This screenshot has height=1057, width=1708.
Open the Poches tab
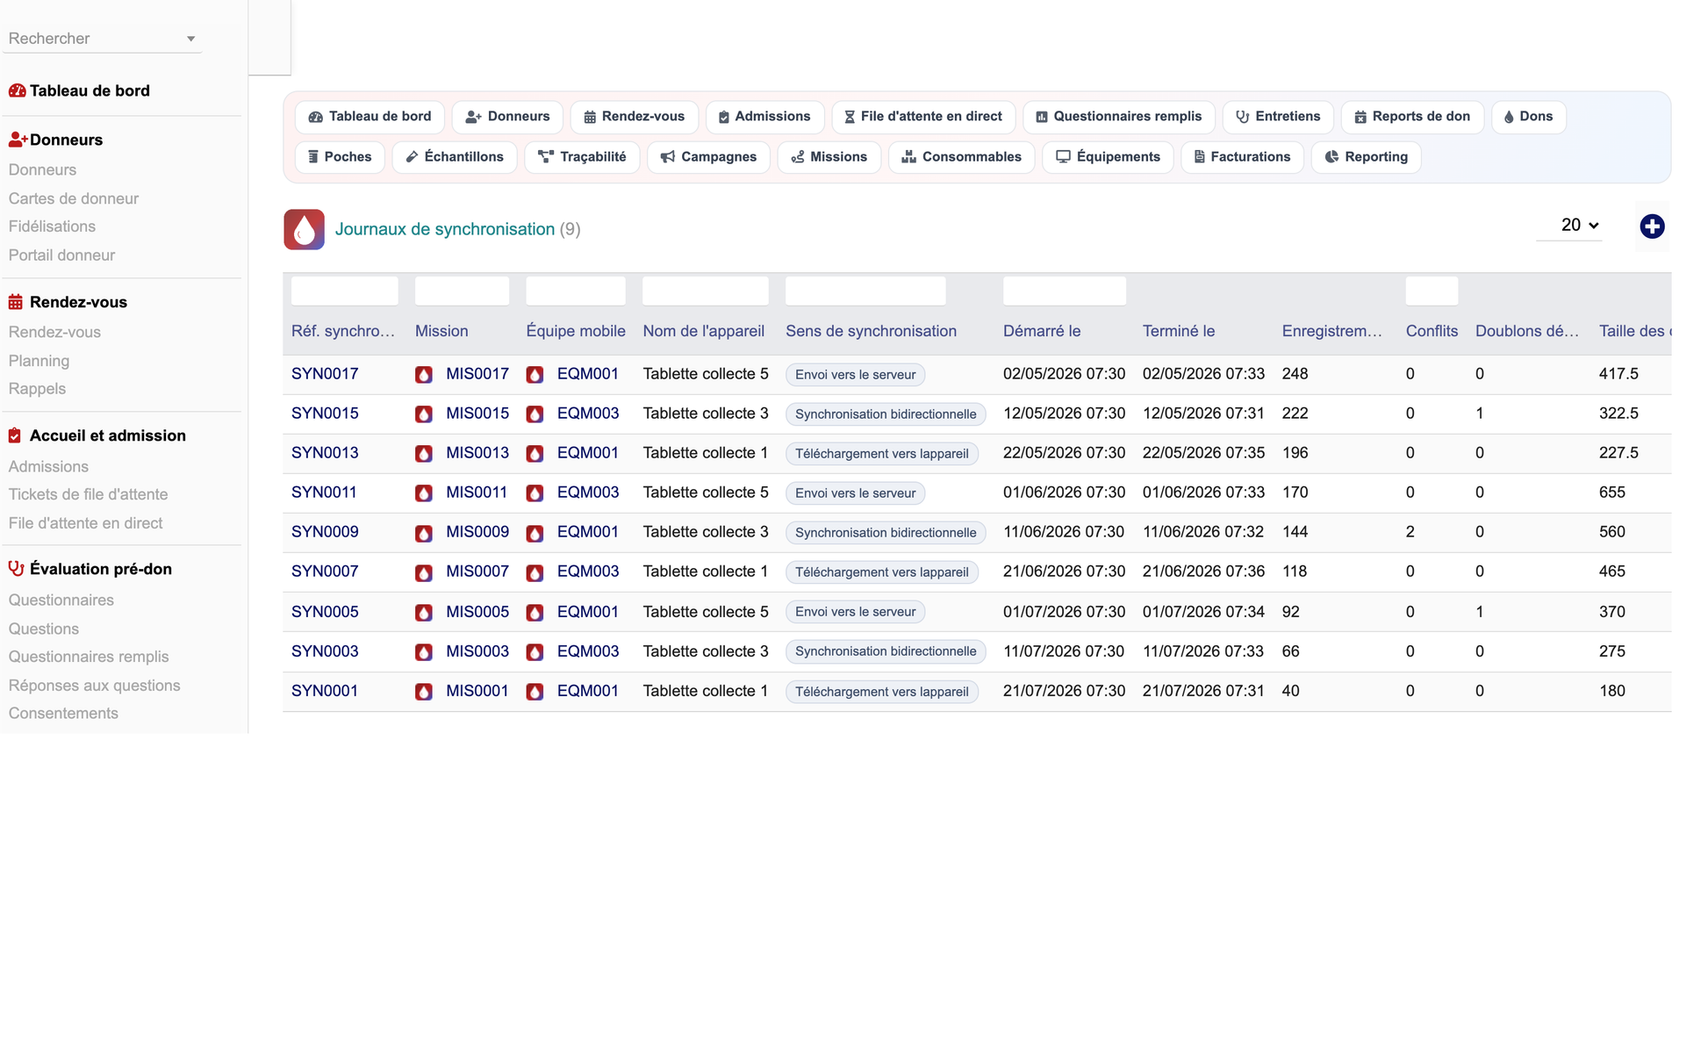coord(340,157)
